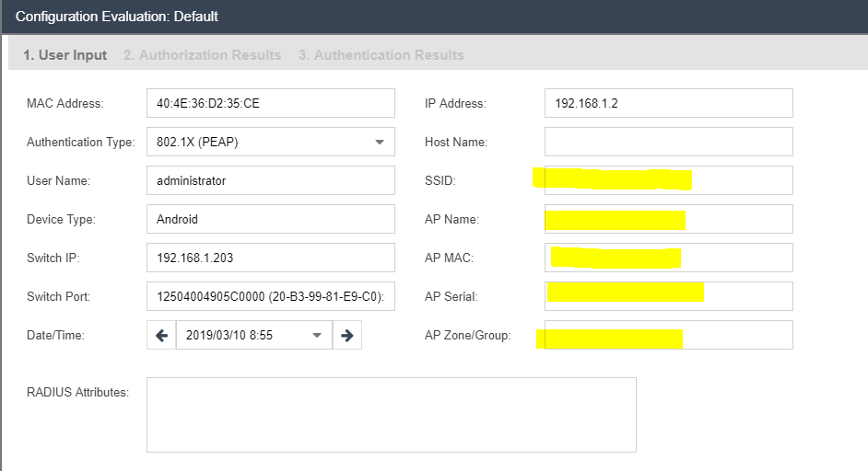Viewport: 868px width, 471px height.
Task: Expand the Date/Time dropdown list
Action: tap(317, 336)
